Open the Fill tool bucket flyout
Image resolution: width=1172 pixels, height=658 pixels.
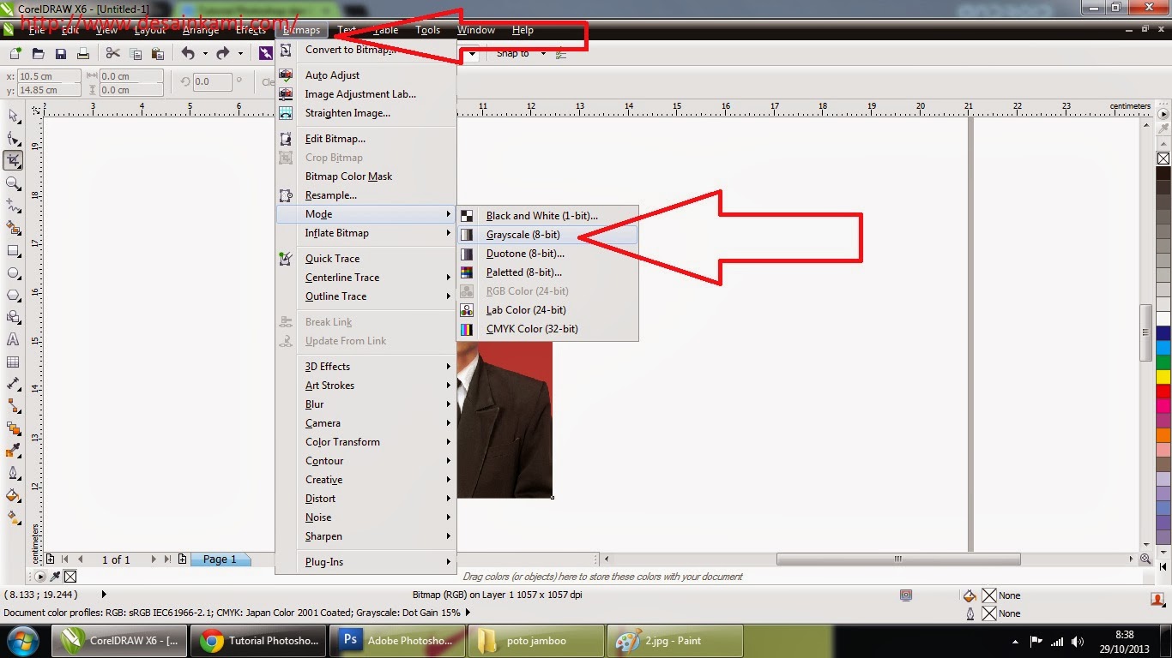point(14,495)
